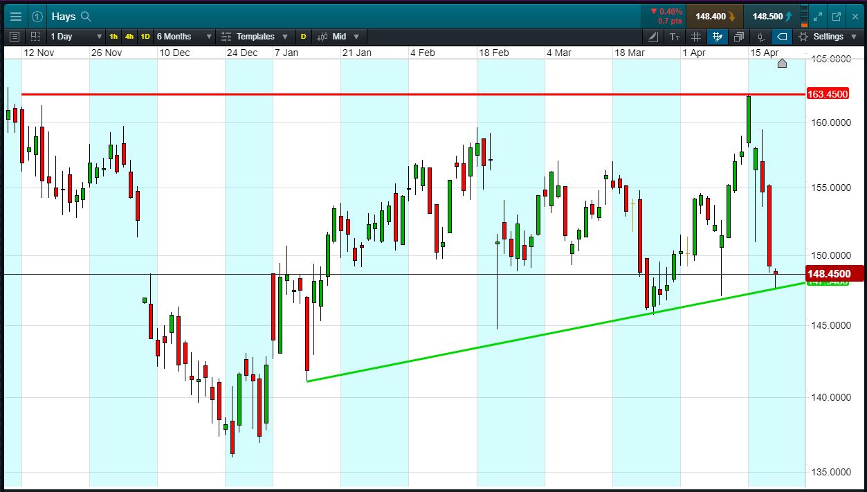This screenshot has width=867, height=492.
Task: Open the list panel icon in toolbar
Action: [x=15, y=36]
